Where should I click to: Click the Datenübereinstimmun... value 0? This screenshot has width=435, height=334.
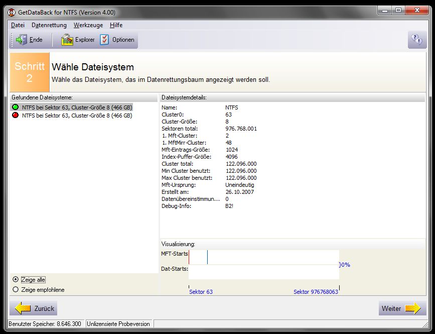(x=227, y=199)
